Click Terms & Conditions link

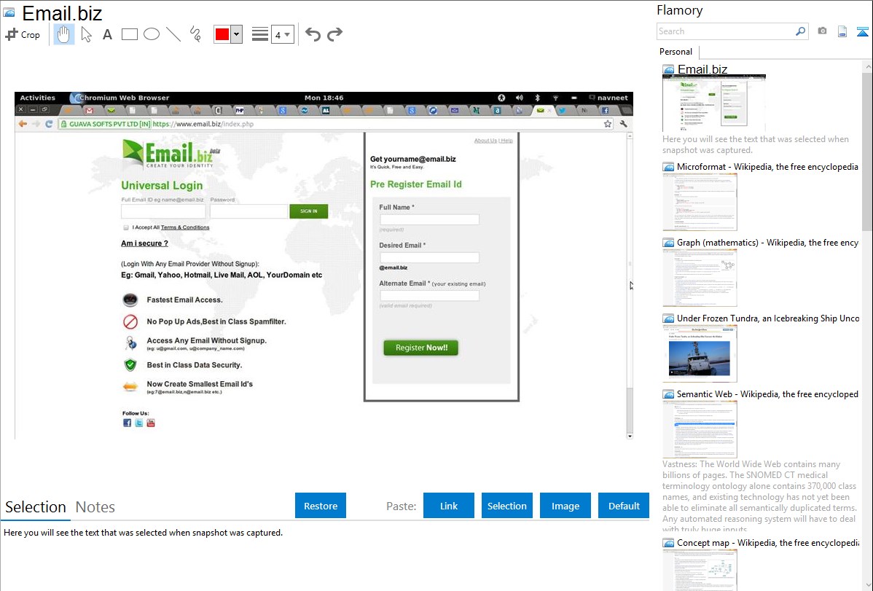185,227
